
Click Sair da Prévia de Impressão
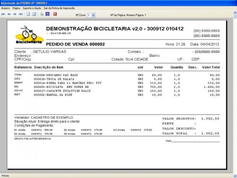tap(59, 8)
